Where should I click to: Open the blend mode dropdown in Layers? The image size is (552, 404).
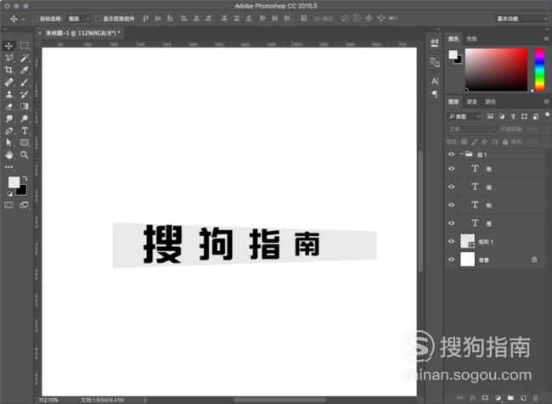471,130
